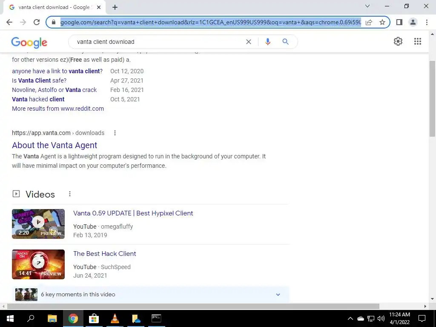The width and height of the screenshot is (436, 327).
Task: Play The Best Hack Client video thumbnail
Action: pyautogui.click(x=38, y=264)
